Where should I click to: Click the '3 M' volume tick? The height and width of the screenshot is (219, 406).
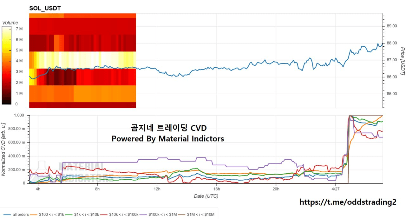19,72
